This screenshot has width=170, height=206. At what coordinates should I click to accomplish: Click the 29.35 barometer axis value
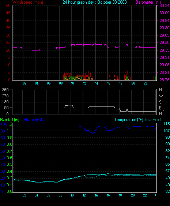[165, 50]
